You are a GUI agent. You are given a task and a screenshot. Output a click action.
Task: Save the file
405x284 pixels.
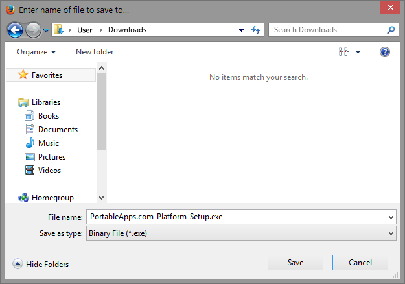click(x=295, y=263)
